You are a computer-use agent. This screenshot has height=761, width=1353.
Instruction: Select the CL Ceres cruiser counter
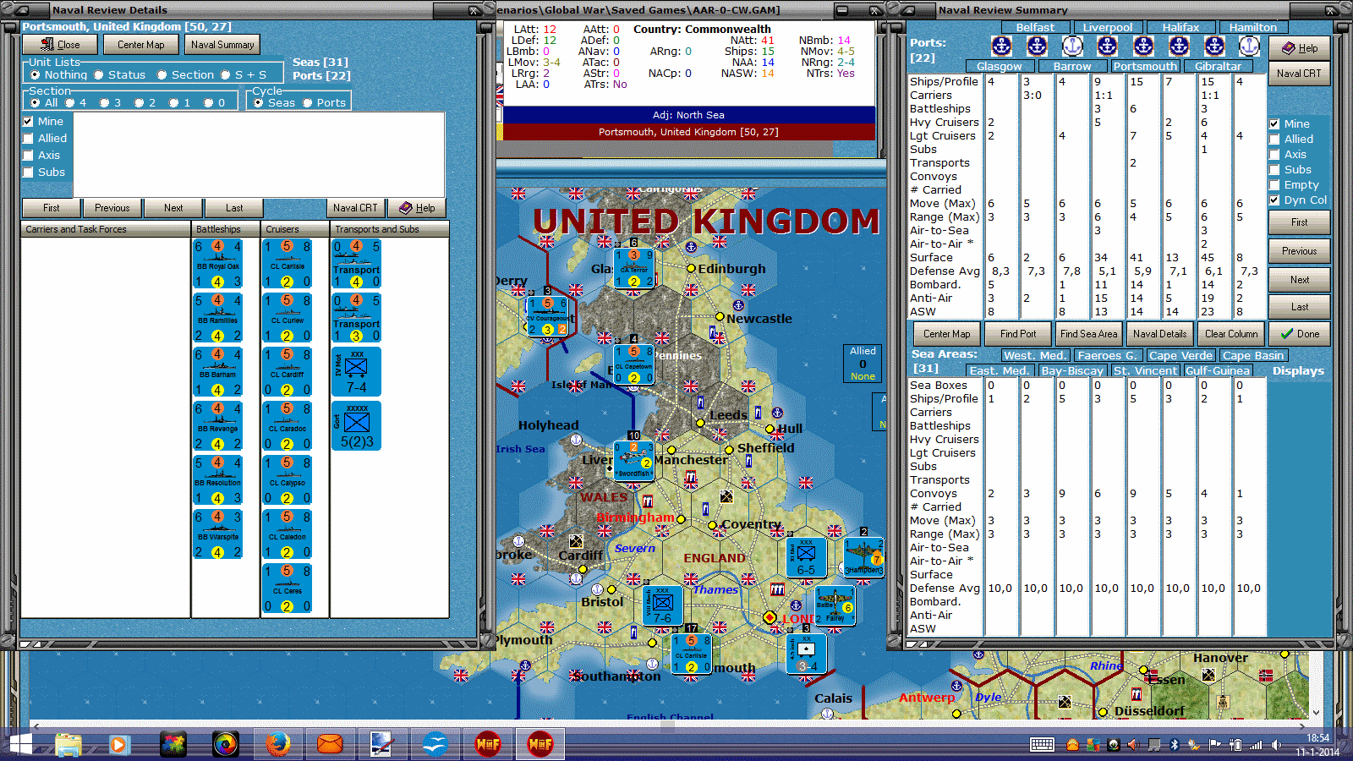[287, 589]
